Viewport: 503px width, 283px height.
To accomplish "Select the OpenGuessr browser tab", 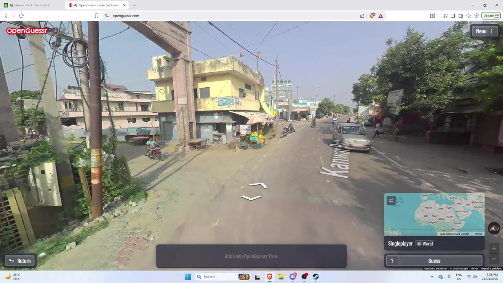I will [97, 5].
